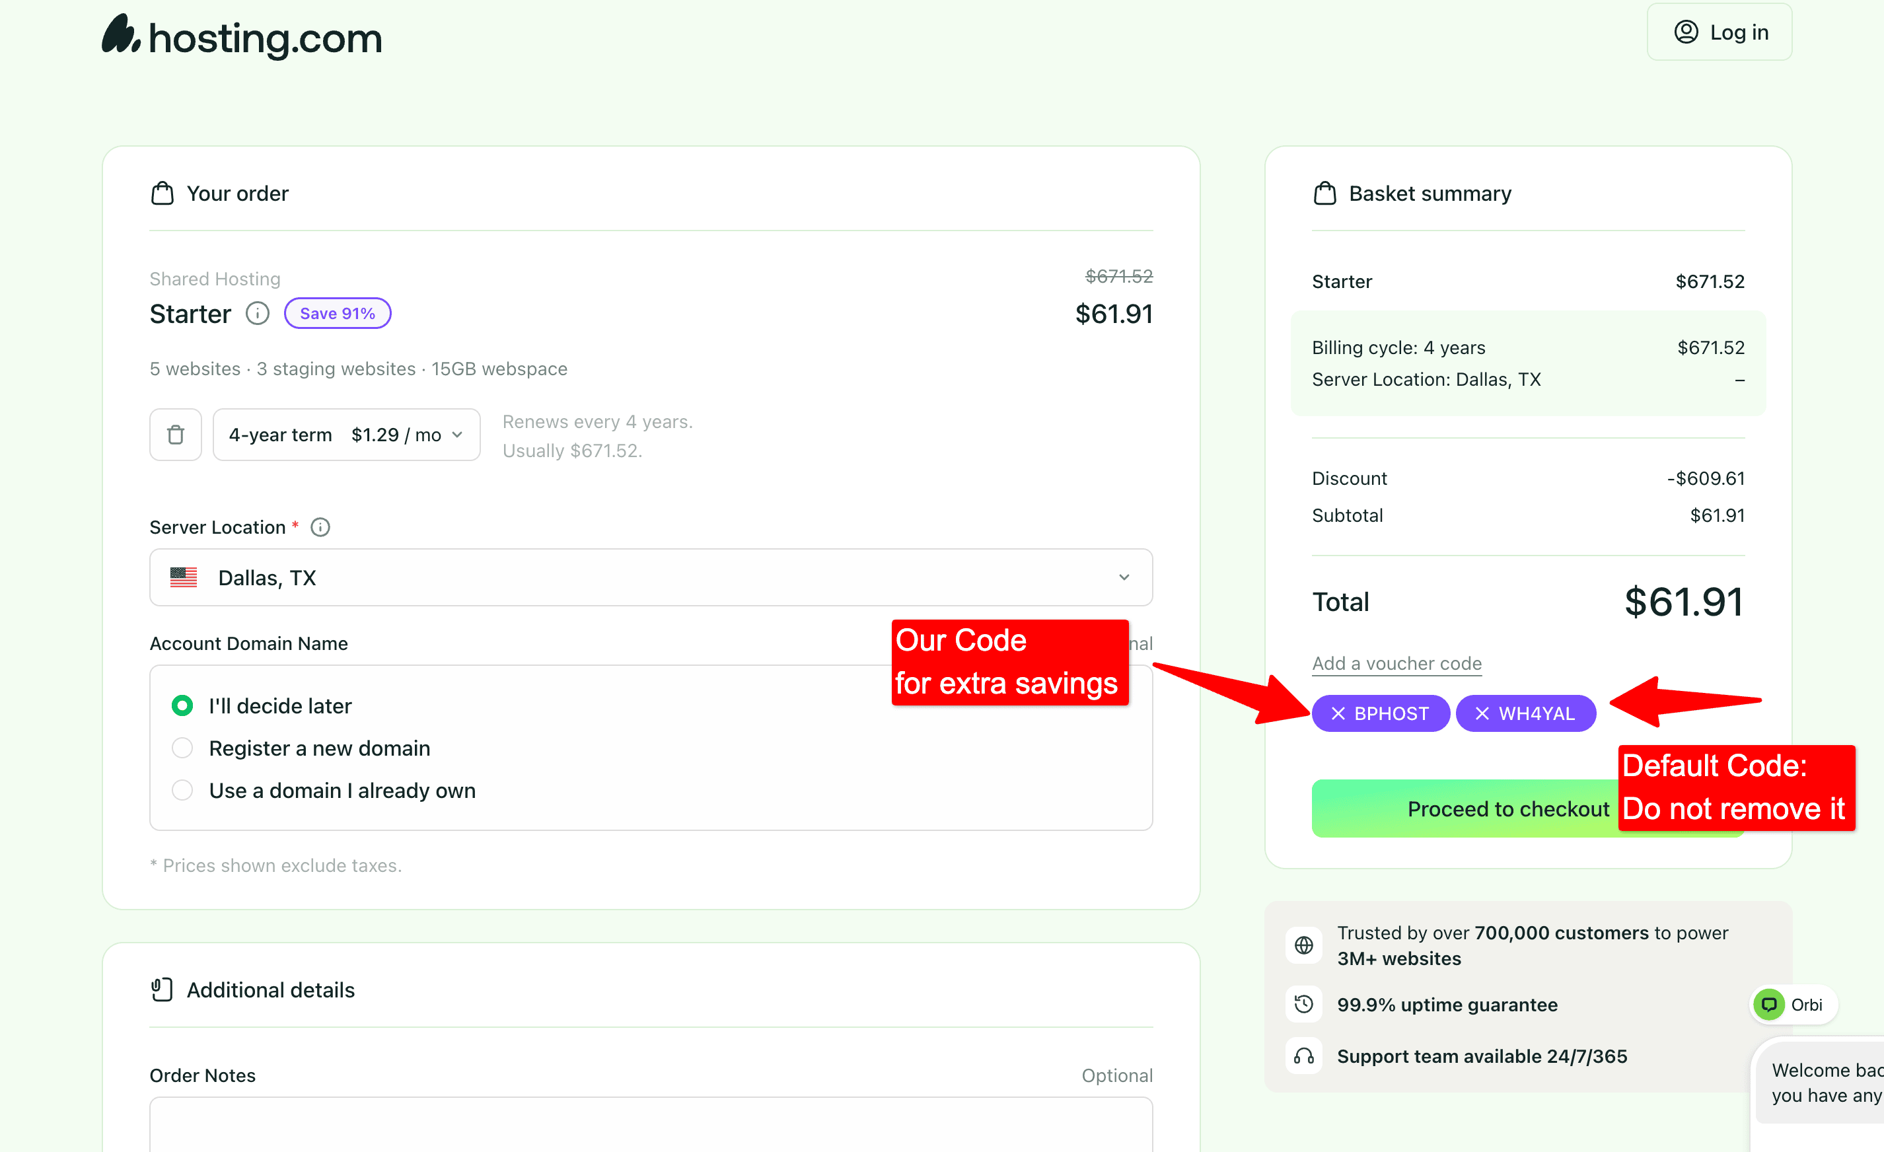The width and height of the screenshot is (1884, 1152).
Task: Click the Your order bag icon
Action: click(162, 194)
